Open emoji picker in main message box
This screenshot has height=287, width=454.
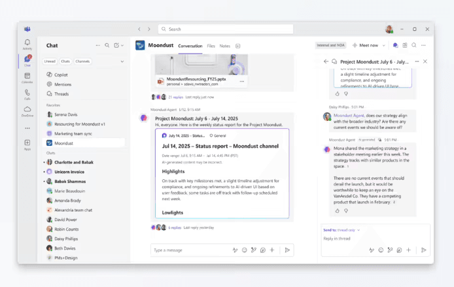click(245, 250)
